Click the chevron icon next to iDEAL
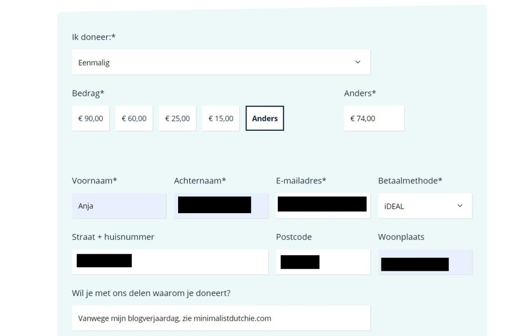Viewport: 518px width, 336px height. 460,206
